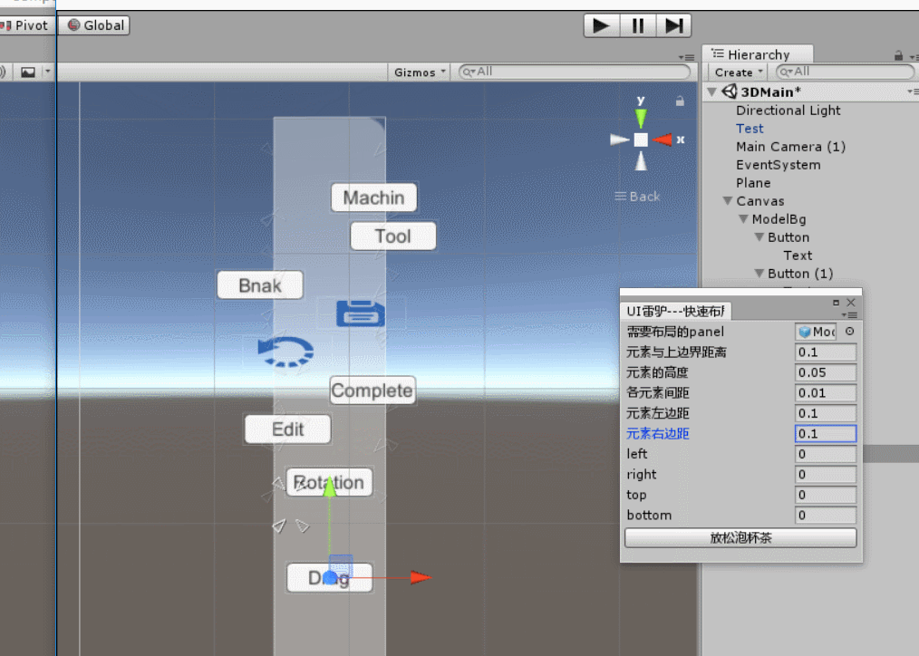Select the Tool button in scene

[x=392, y=236]
